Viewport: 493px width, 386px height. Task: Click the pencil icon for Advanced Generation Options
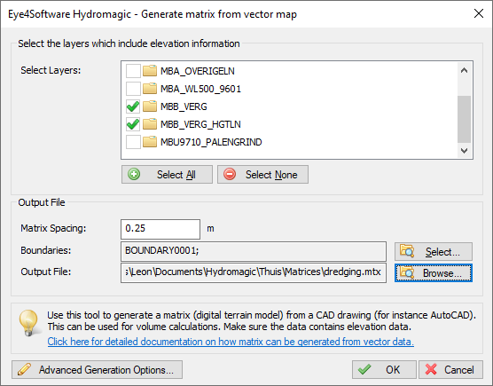point(24,369)
